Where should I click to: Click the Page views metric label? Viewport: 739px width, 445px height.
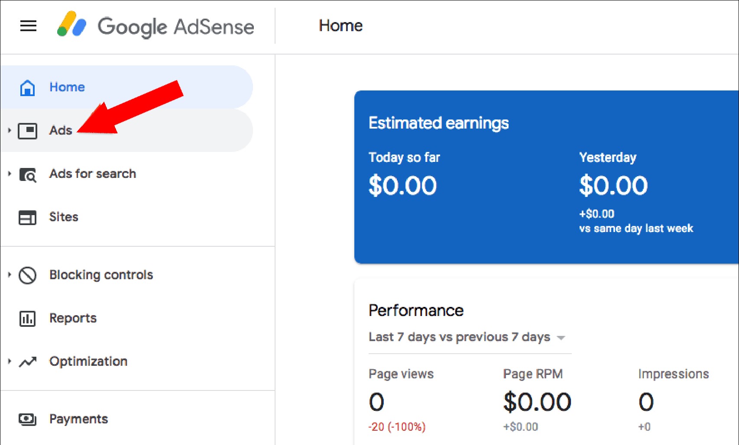tap(401, 374)
